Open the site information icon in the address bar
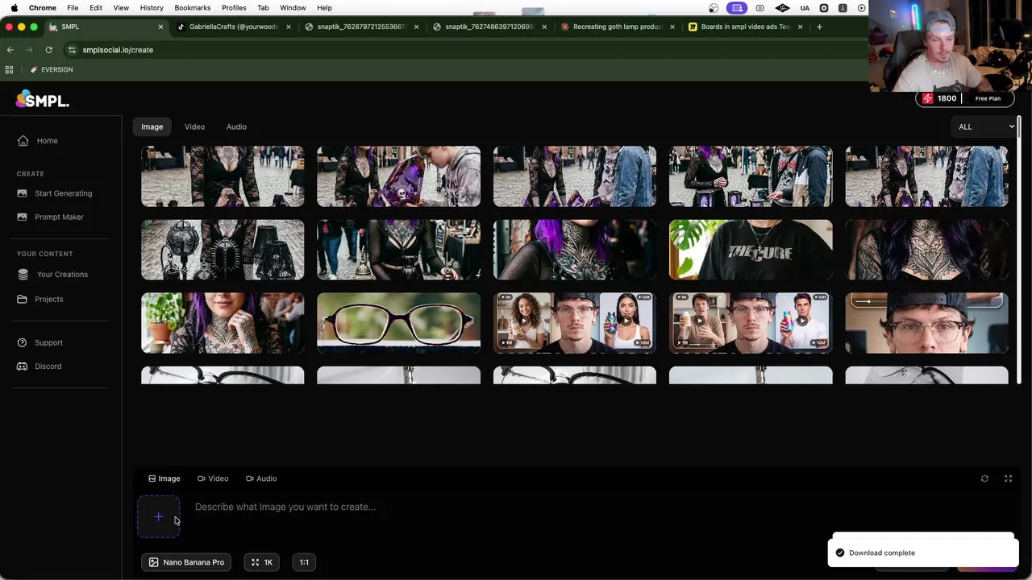This screenshot has height=580, width=1032. click(x=72, y=50)
